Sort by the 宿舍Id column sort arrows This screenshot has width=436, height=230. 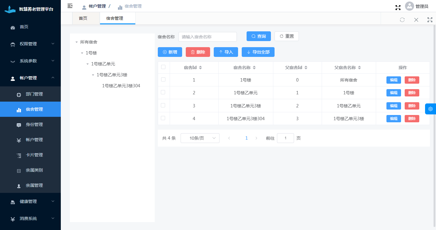pyautogui.click(x=200, y=68)
